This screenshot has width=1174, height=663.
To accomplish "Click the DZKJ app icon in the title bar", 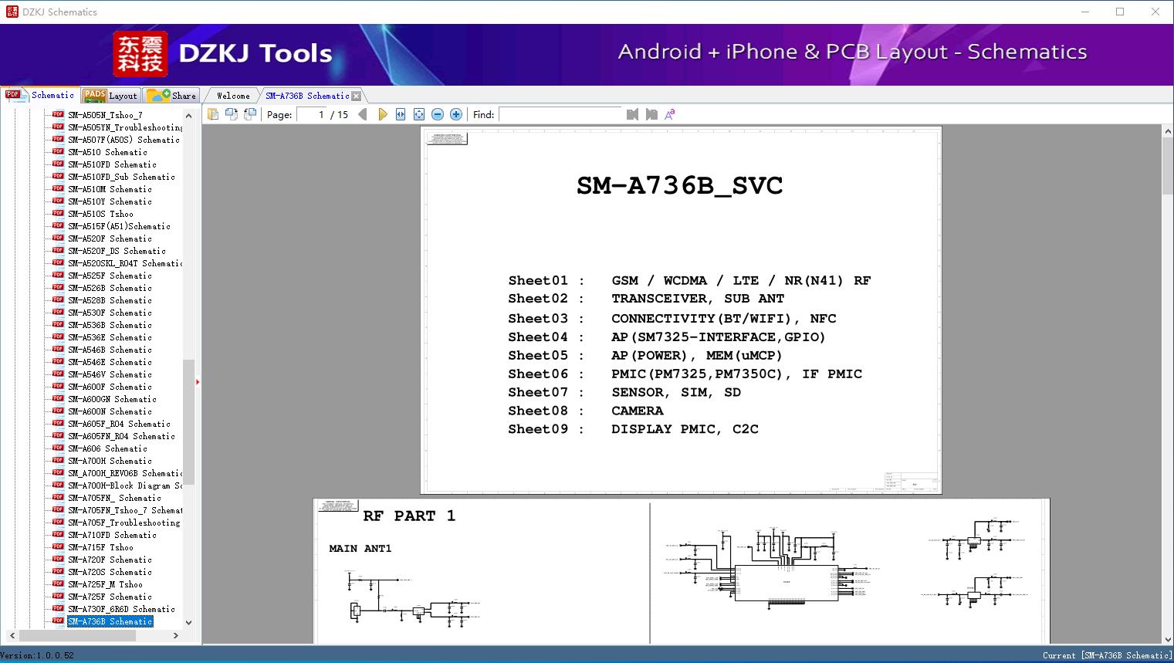I will (x=12, y=12).
